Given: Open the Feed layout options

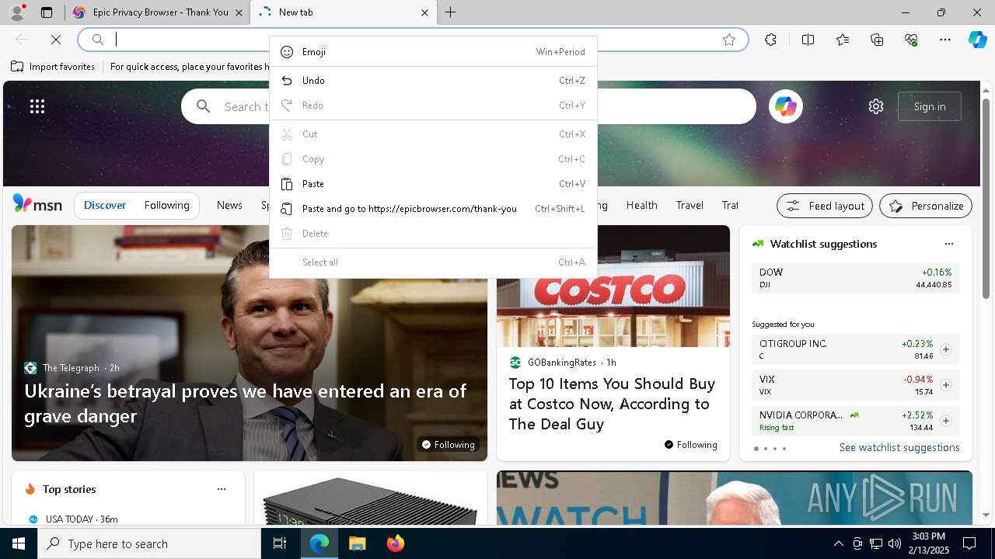Looking at the screenshot, I should pos(825,206).
